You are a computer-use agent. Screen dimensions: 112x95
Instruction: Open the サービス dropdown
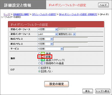point(50,49)
